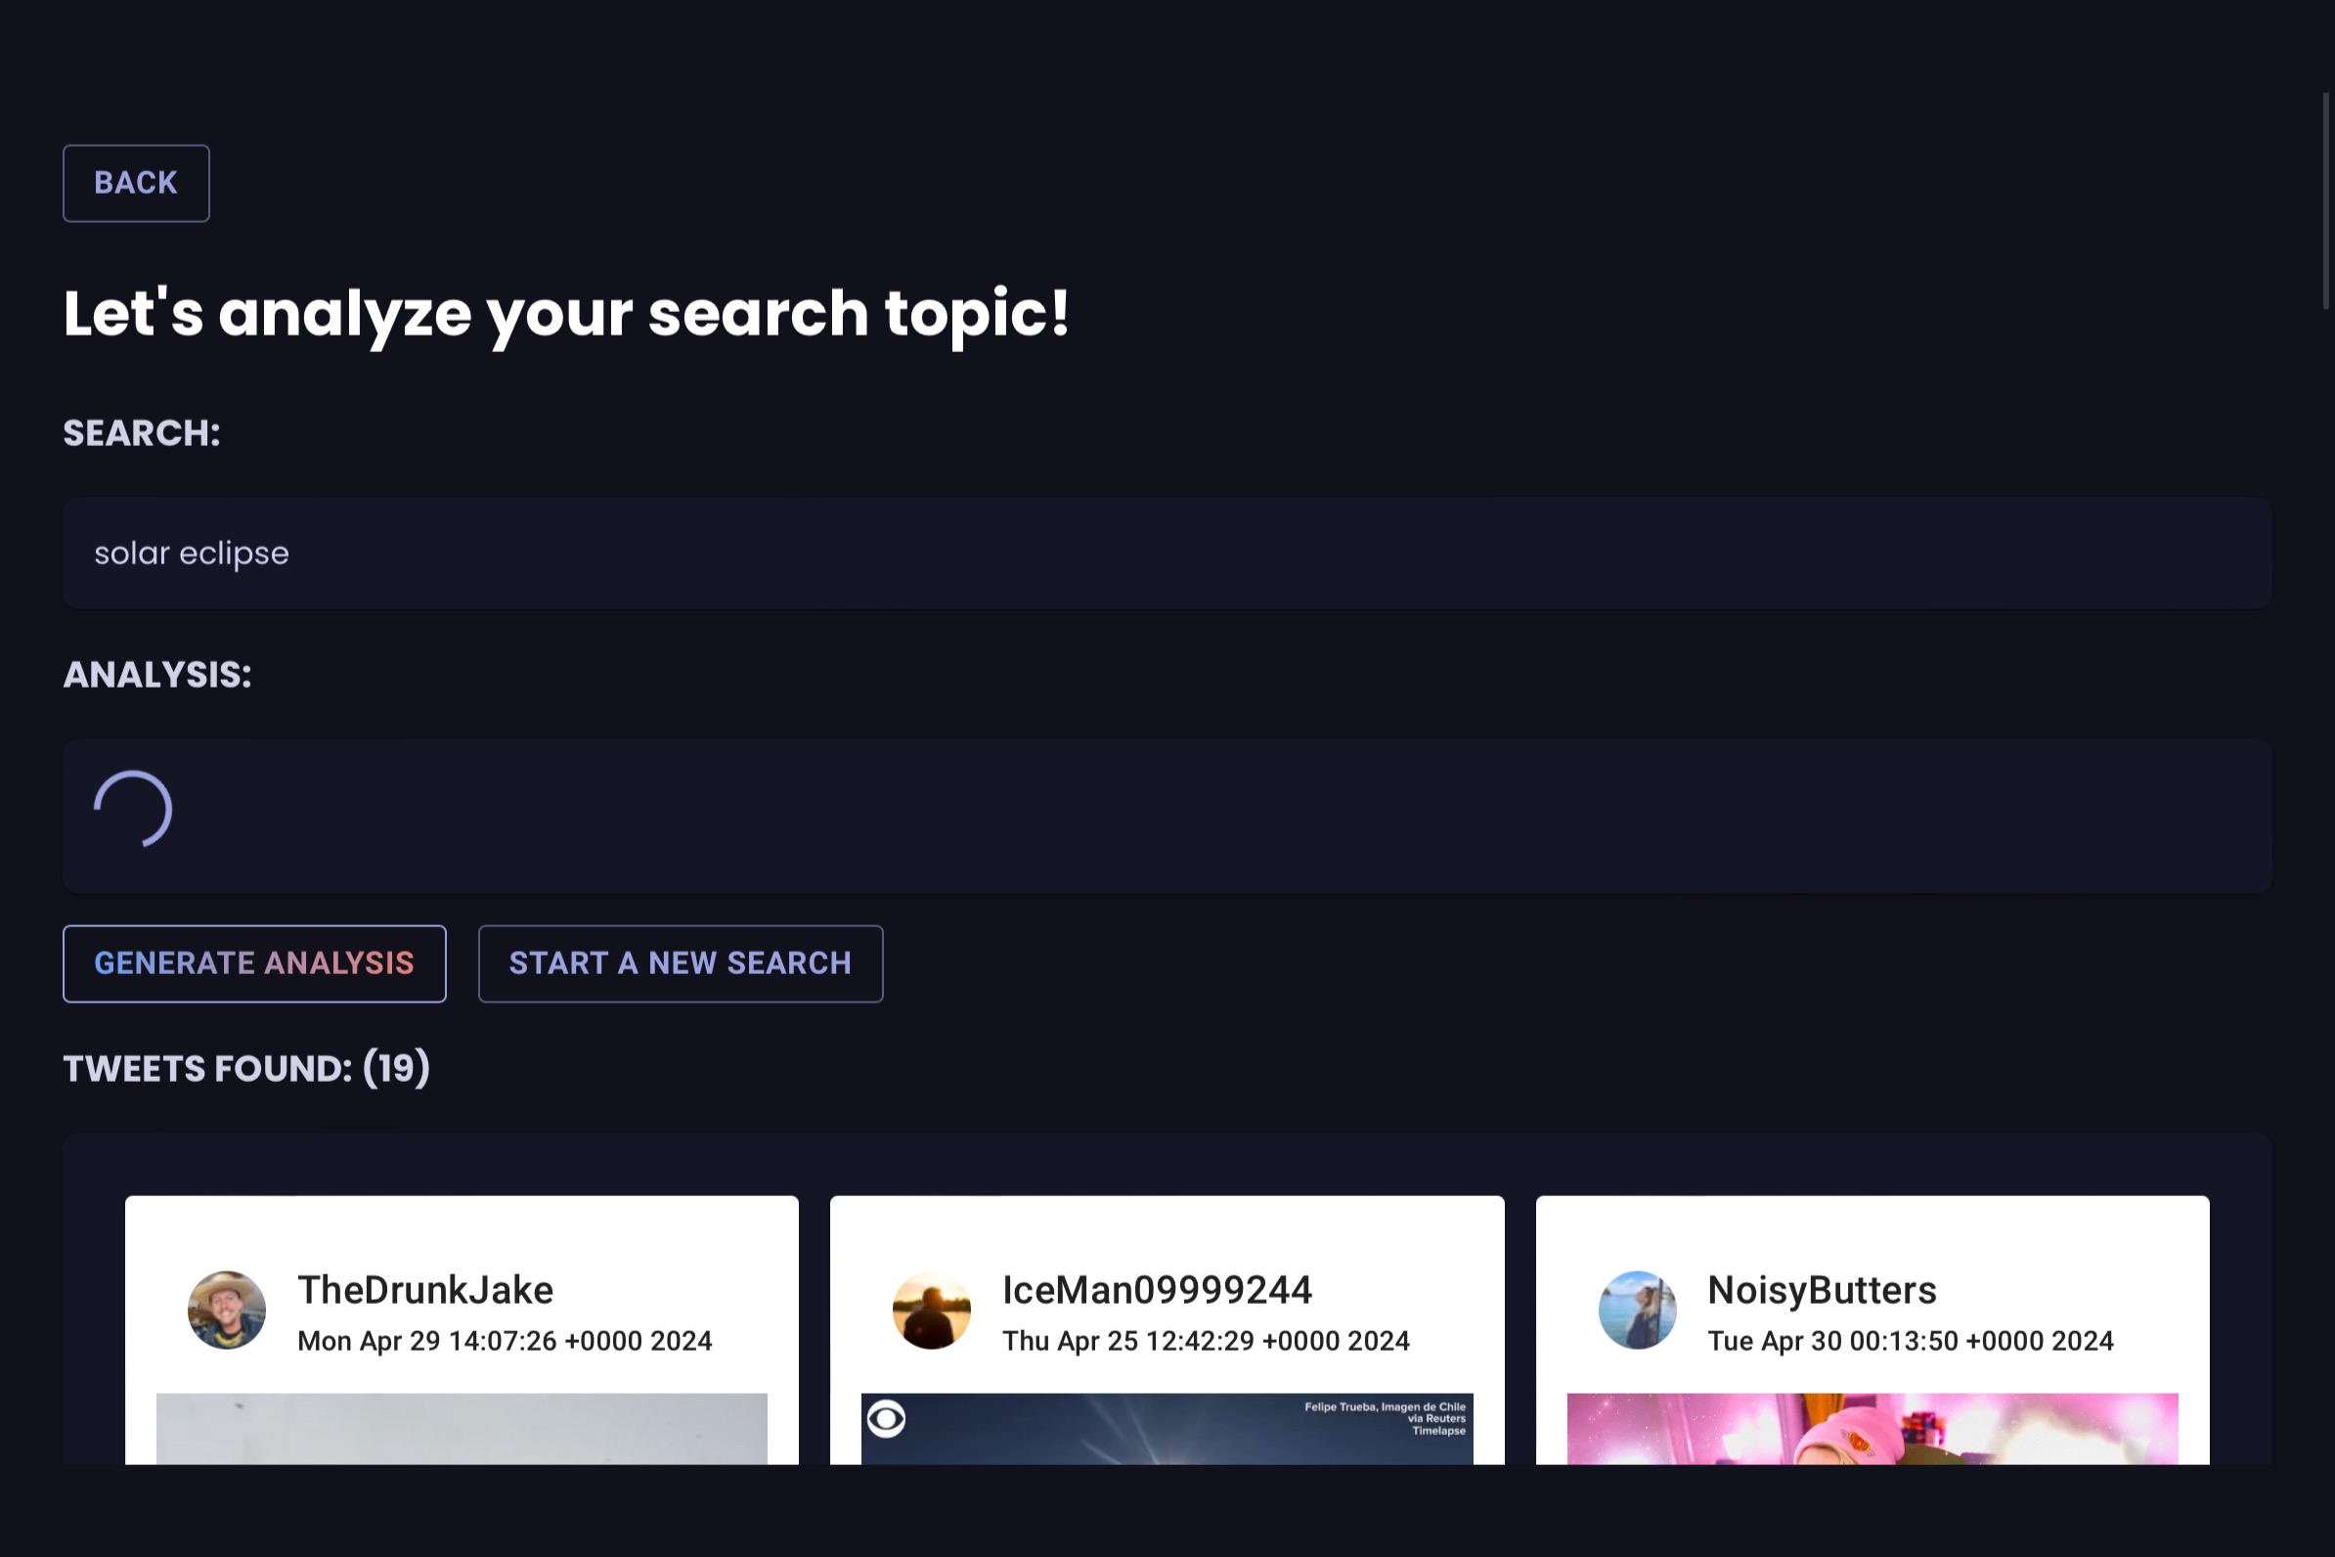
Task: Click the BACK button
Action: pyautogui.click(x=136, y=184)
